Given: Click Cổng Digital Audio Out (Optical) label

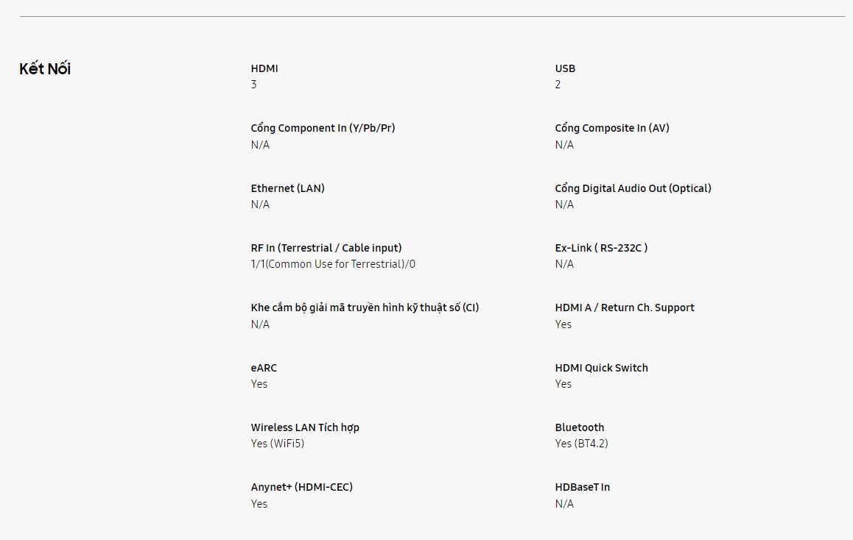Looking at the screenshot, I should [x=633, y=188].
